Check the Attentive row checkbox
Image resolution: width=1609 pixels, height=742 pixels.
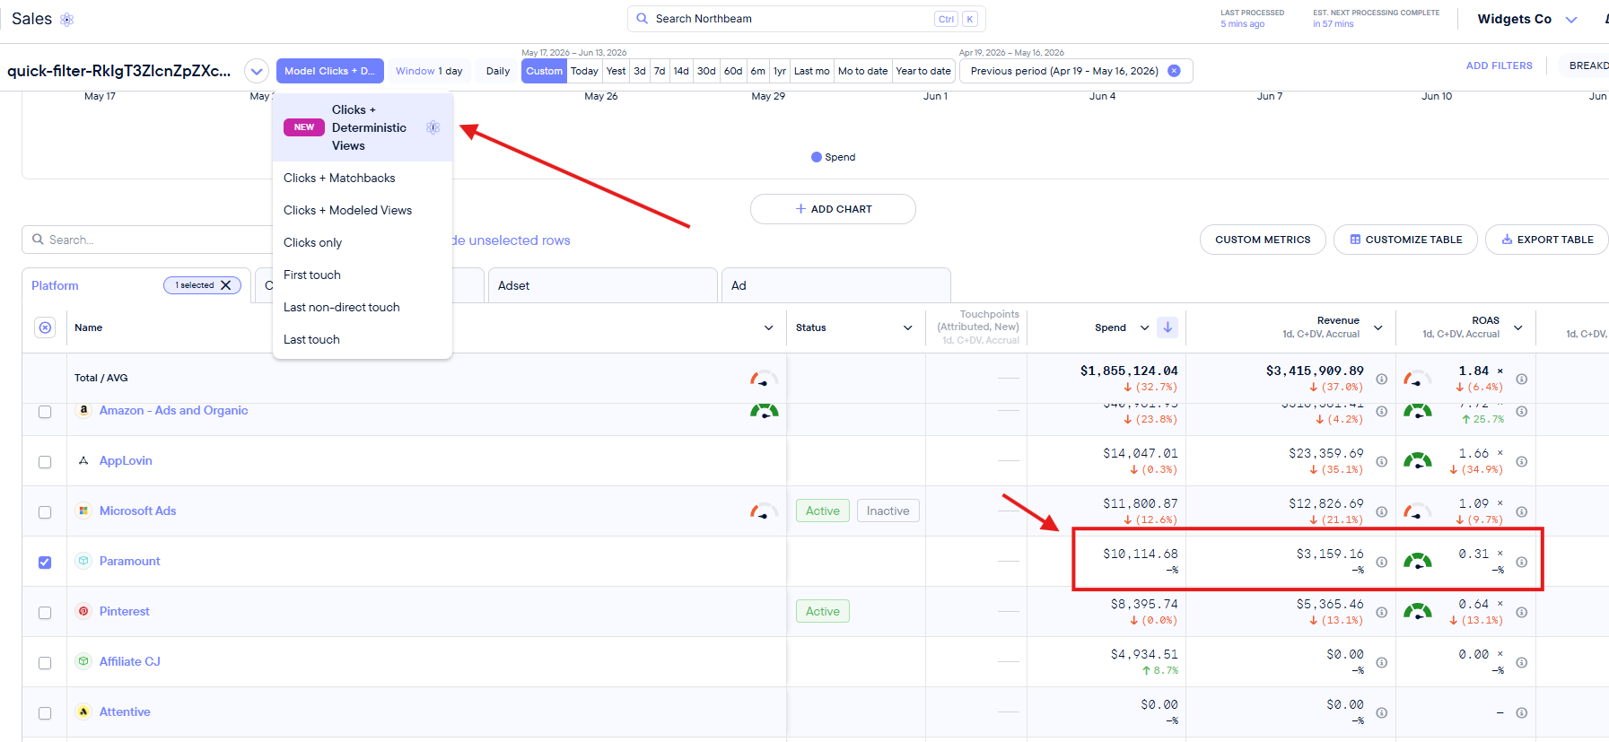(x=45, y=713)
